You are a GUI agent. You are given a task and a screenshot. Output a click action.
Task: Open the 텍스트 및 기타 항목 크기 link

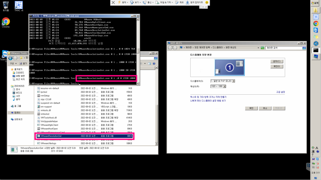pyautogui.click(x=208, y=97)
